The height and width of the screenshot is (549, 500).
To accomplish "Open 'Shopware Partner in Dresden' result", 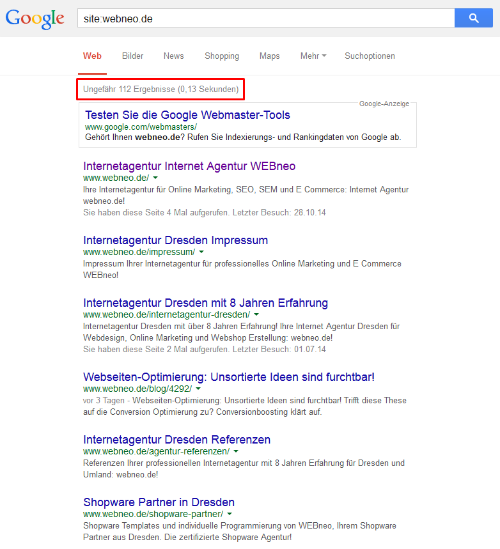I will (159, 502).
